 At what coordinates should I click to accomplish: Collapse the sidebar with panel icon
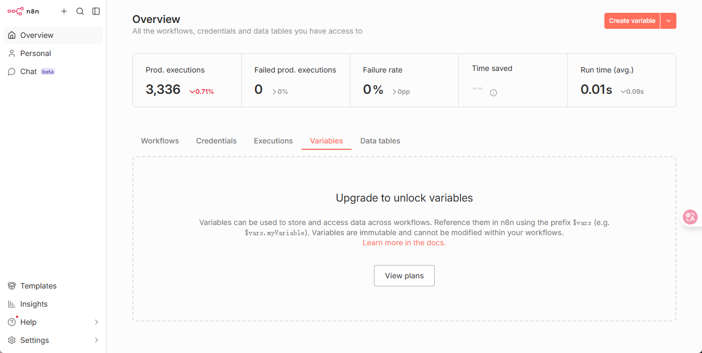click(96, 11)
